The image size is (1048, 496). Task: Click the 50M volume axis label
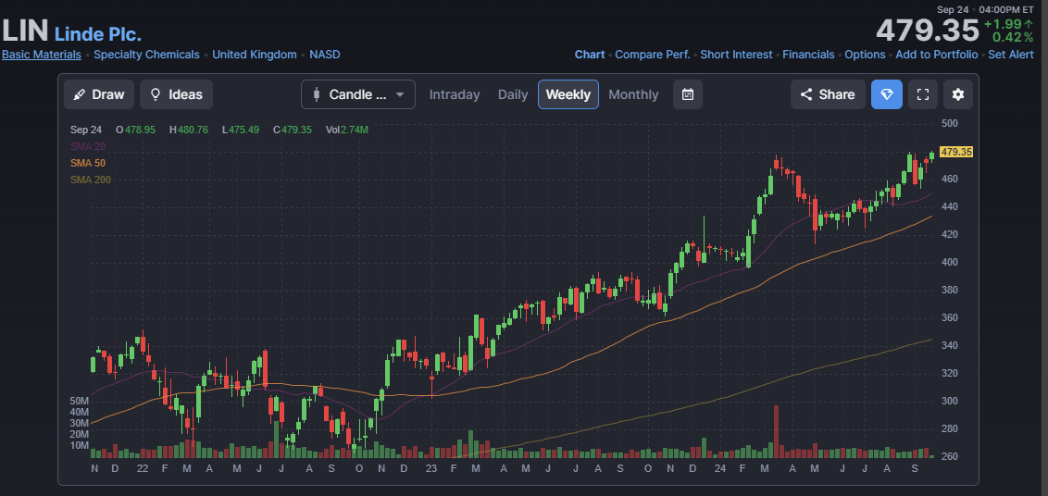click(x=80, y=401)
